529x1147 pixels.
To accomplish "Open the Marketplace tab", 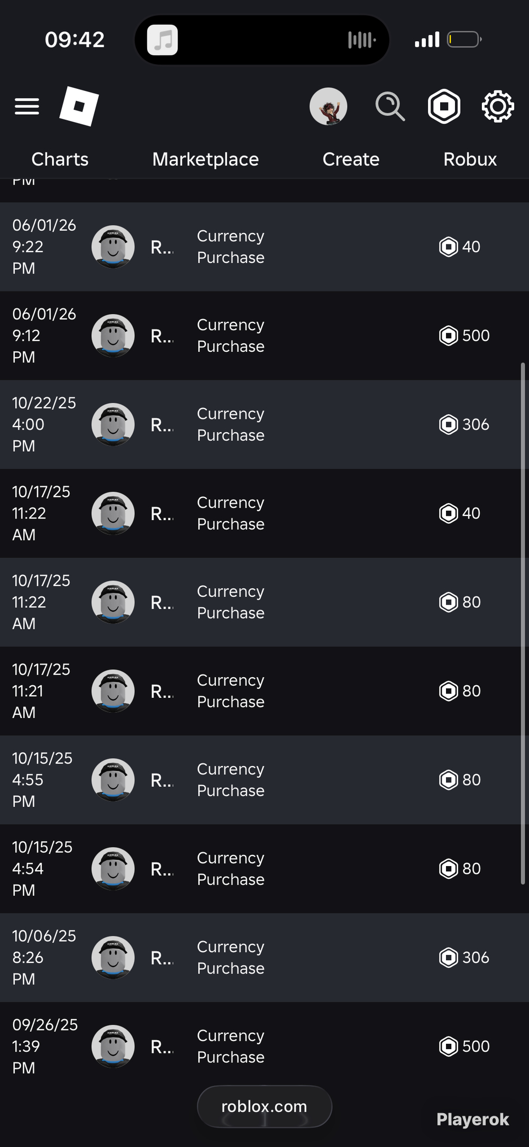I will [x=205, y=159].
